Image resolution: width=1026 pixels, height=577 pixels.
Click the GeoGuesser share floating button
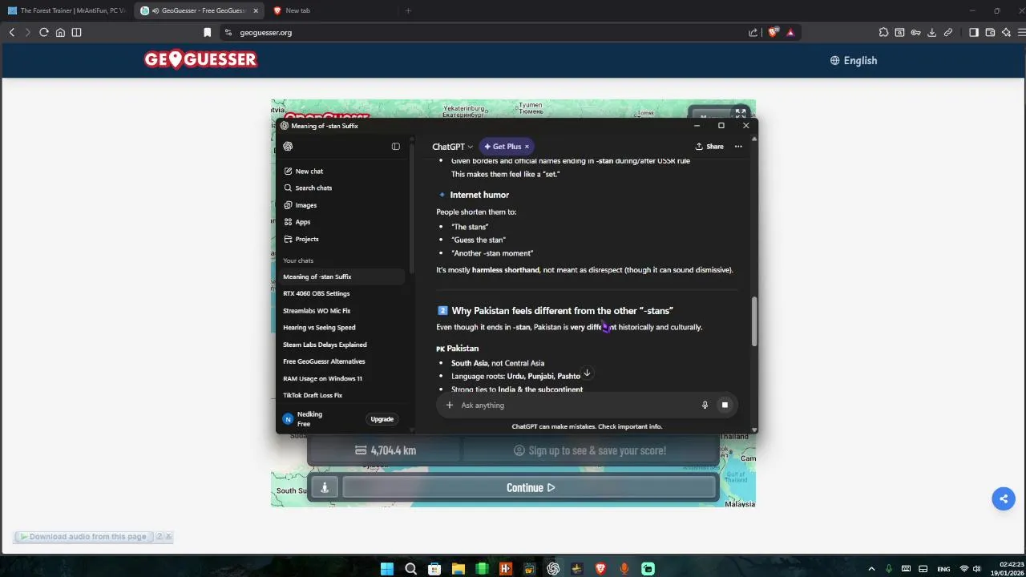pyautogui.click(x=1004, y=498)
